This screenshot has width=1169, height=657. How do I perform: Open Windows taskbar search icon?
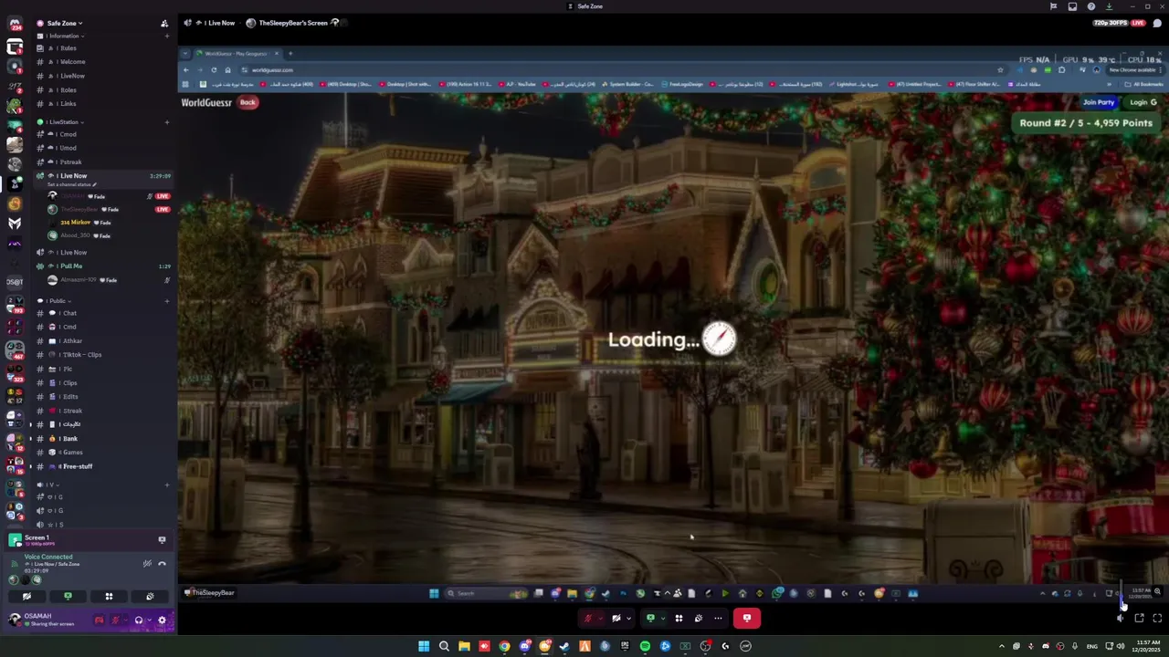[444, 646]
